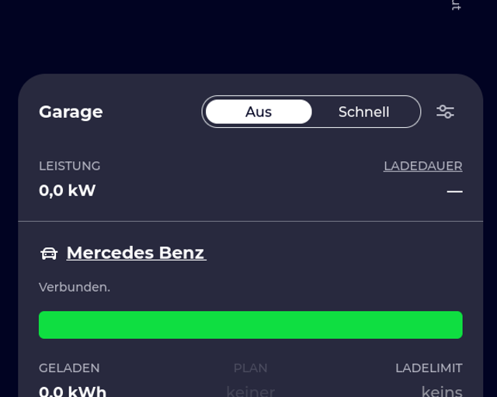Click the 0,0 kW power value

68,190
